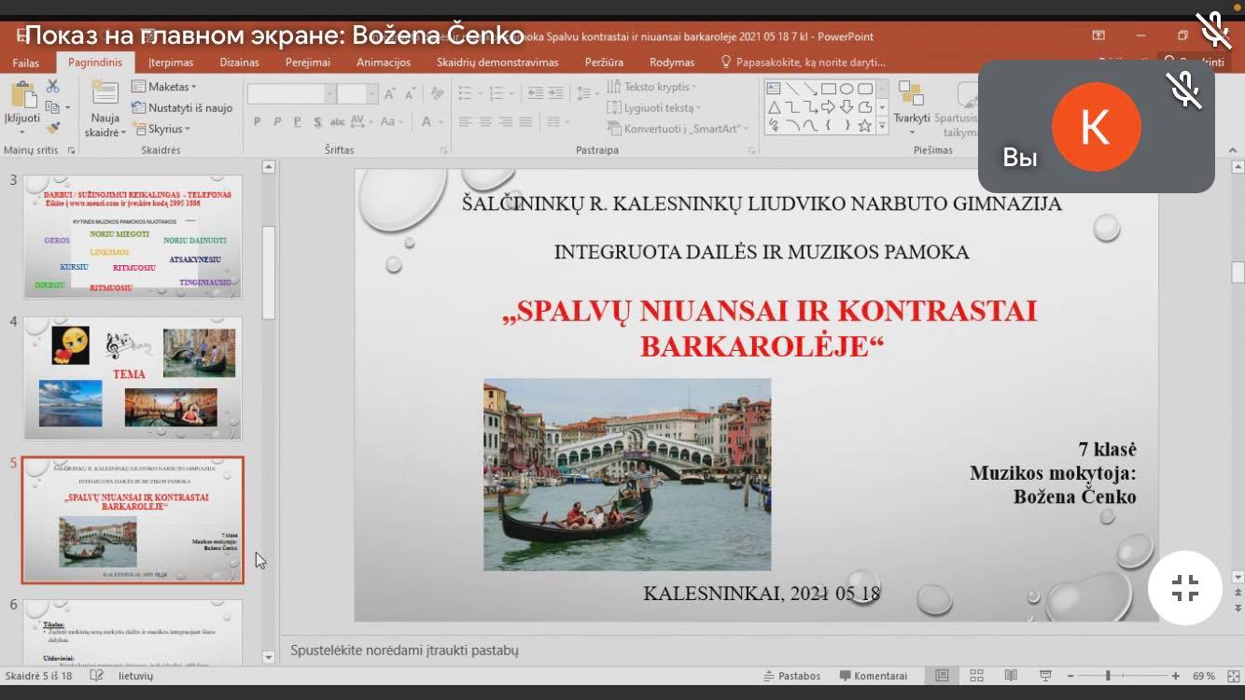This screenshot has height=700, width=1245.
Task: Select the oval shape in shapes gallery
Action: [846, 89]
